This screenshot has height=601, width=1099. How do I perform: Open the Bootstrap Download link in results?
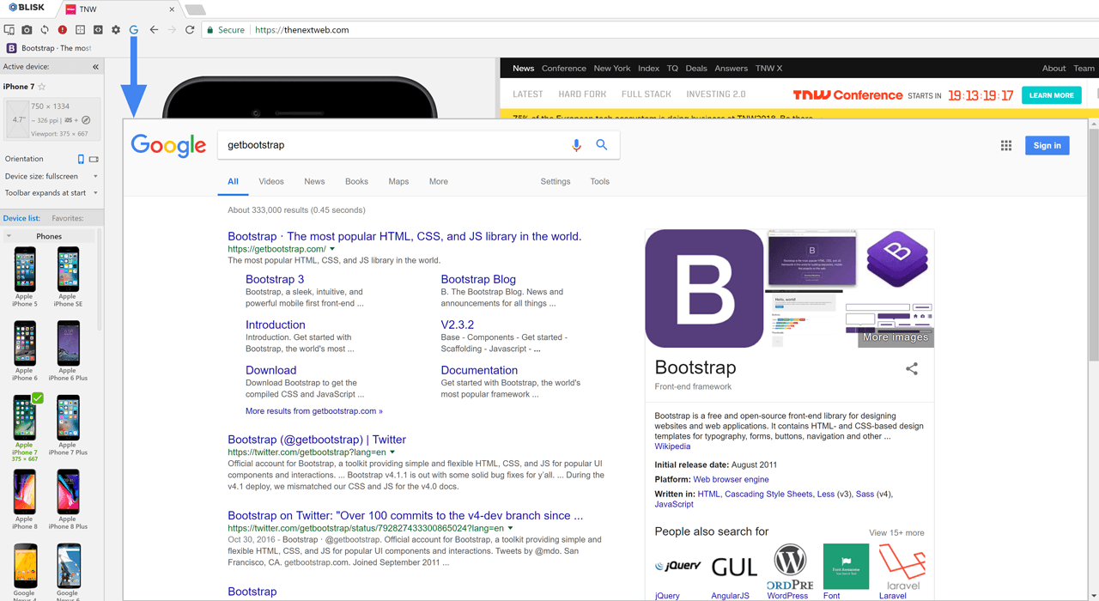[x=270, y=370]
